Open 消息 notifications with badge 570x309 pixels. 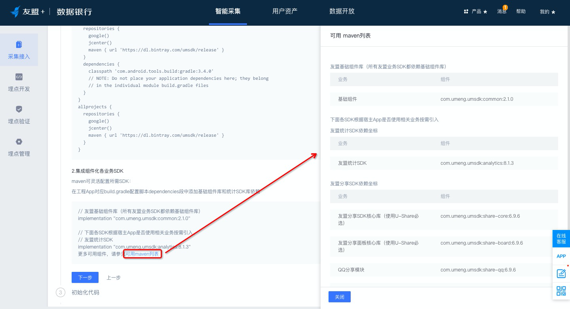point(502,11)
